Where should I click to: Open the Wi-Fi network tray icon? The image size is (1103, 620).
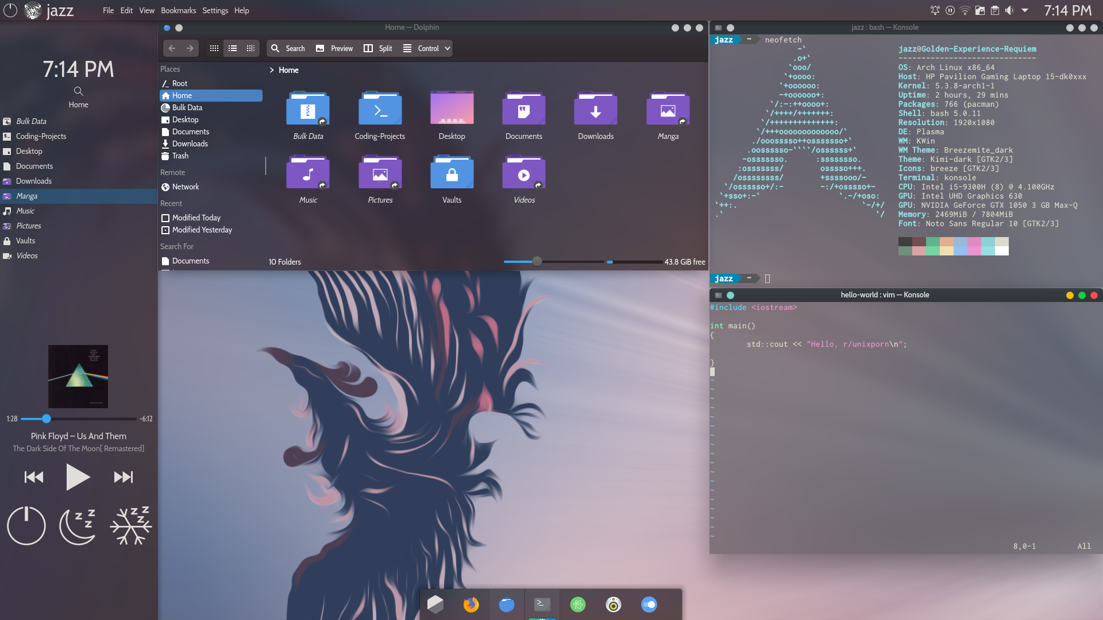point(965,10)
